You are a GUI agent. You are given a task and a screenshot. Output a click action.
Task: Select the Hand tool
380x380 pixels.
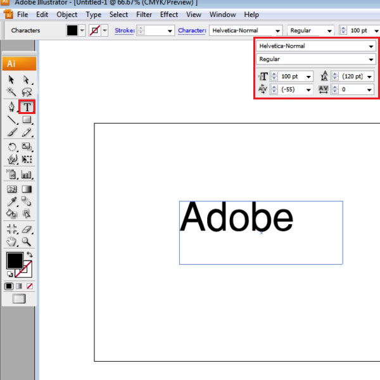tap(11, 242)
